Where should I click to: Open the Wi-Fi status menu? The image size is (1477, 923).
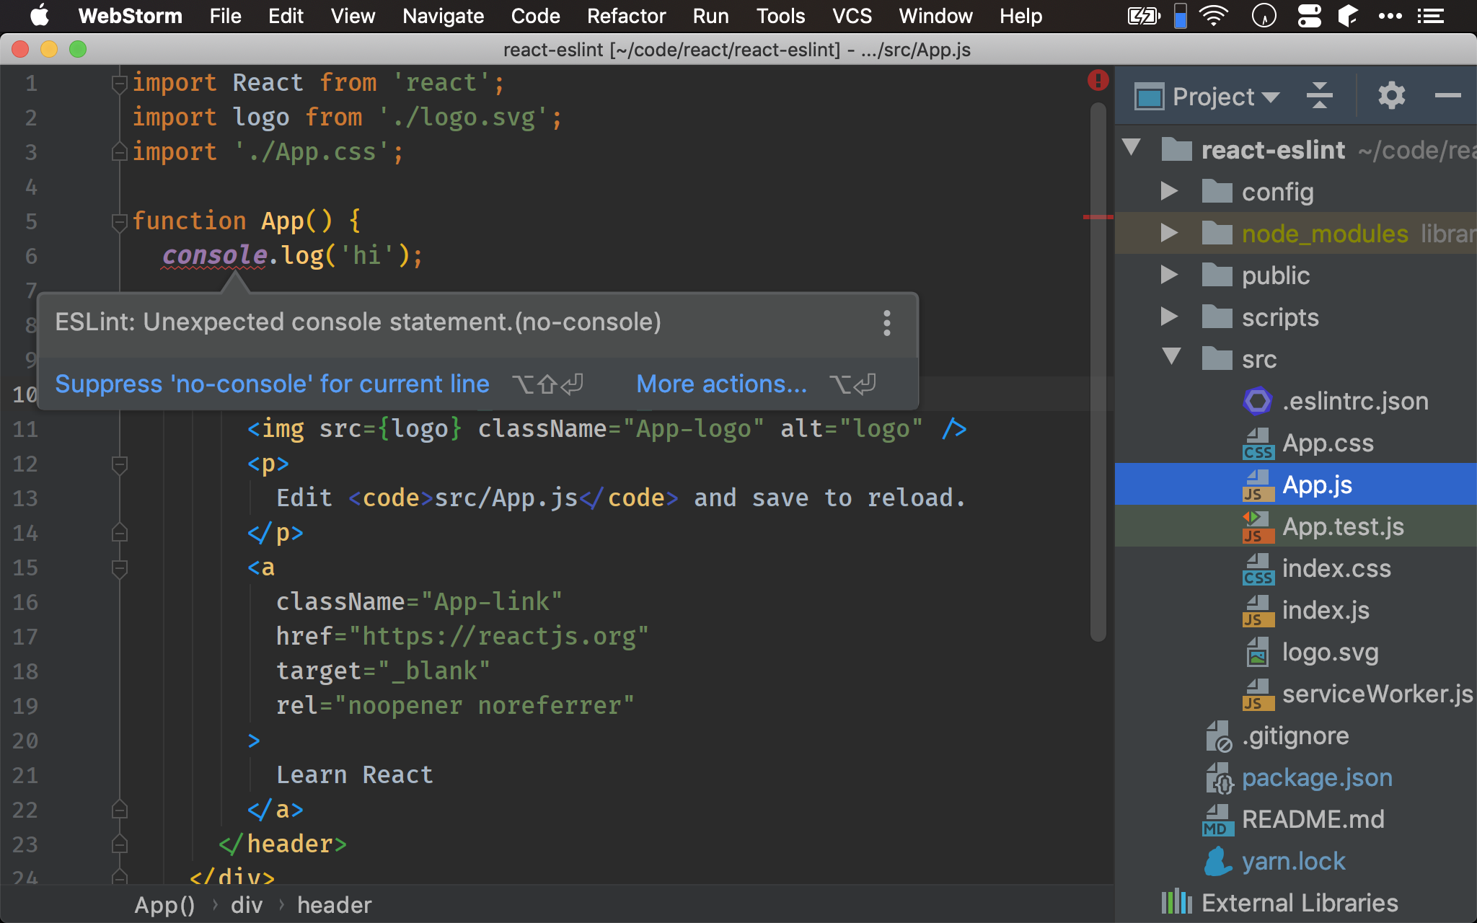pos(1214,16)
